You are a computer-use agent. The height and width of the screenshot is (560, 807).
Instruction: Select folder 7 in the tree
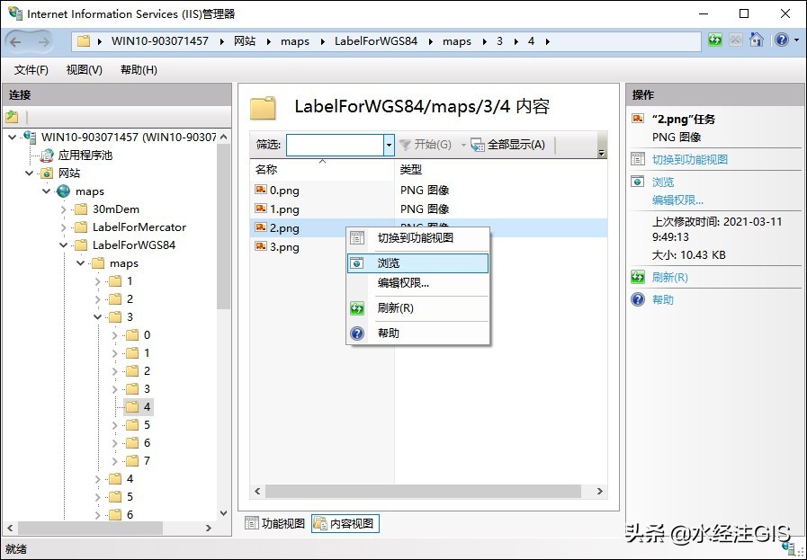[147, 461]
